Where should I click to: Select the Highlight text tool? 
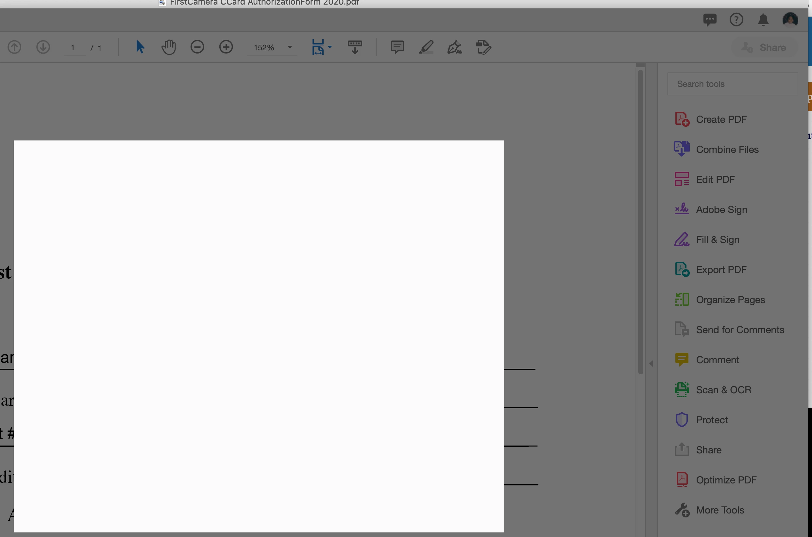pos(426,47)
